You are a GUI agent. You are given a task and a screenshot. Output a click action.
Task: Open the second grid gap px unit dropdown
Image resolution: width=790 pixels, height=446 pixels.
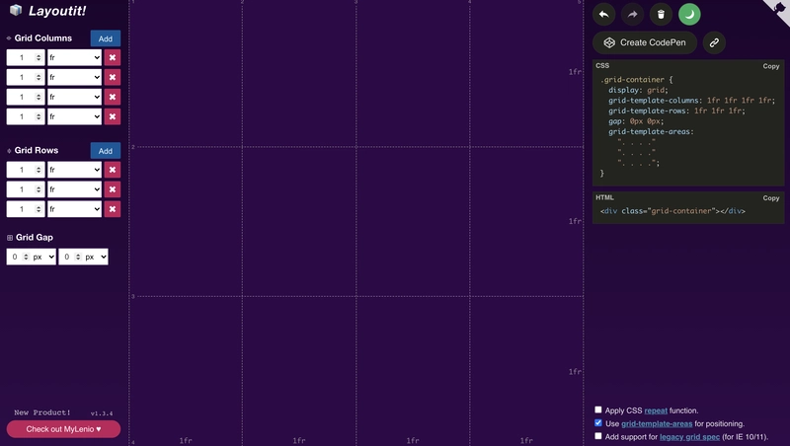[96, 257]
